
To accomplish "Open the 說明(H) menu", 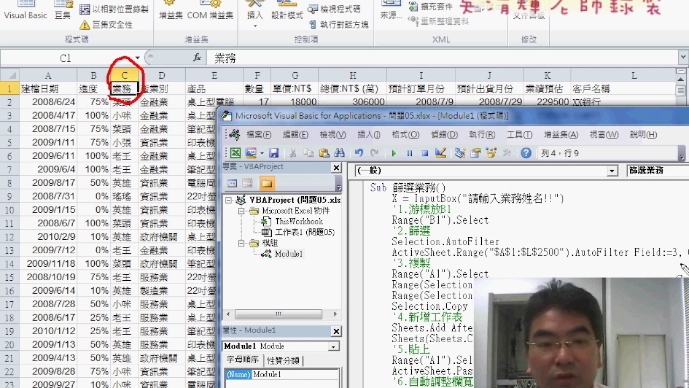I will [x=643, y=135].
